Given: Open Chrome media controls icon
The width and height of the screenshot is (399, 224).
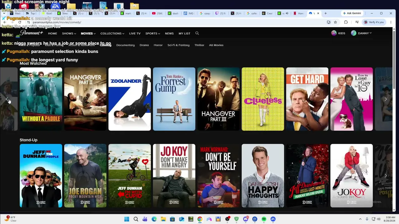Looking at the screenshot, I should (x=357, y=22).
